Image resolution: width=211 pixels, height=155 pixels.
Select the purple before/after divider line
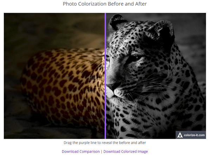click(105, 76)
